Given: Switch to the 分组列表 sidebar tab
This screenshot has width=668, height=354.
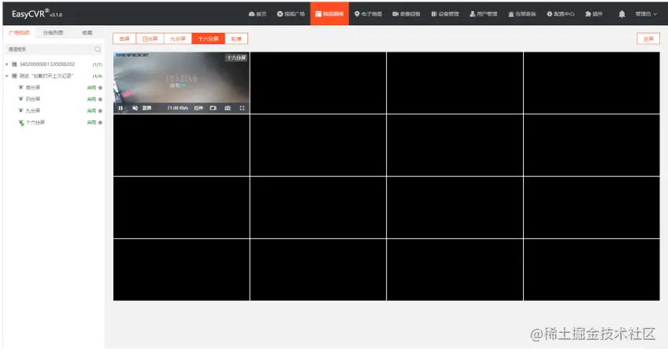Looking at the screenshot, I should pos(53,32).
